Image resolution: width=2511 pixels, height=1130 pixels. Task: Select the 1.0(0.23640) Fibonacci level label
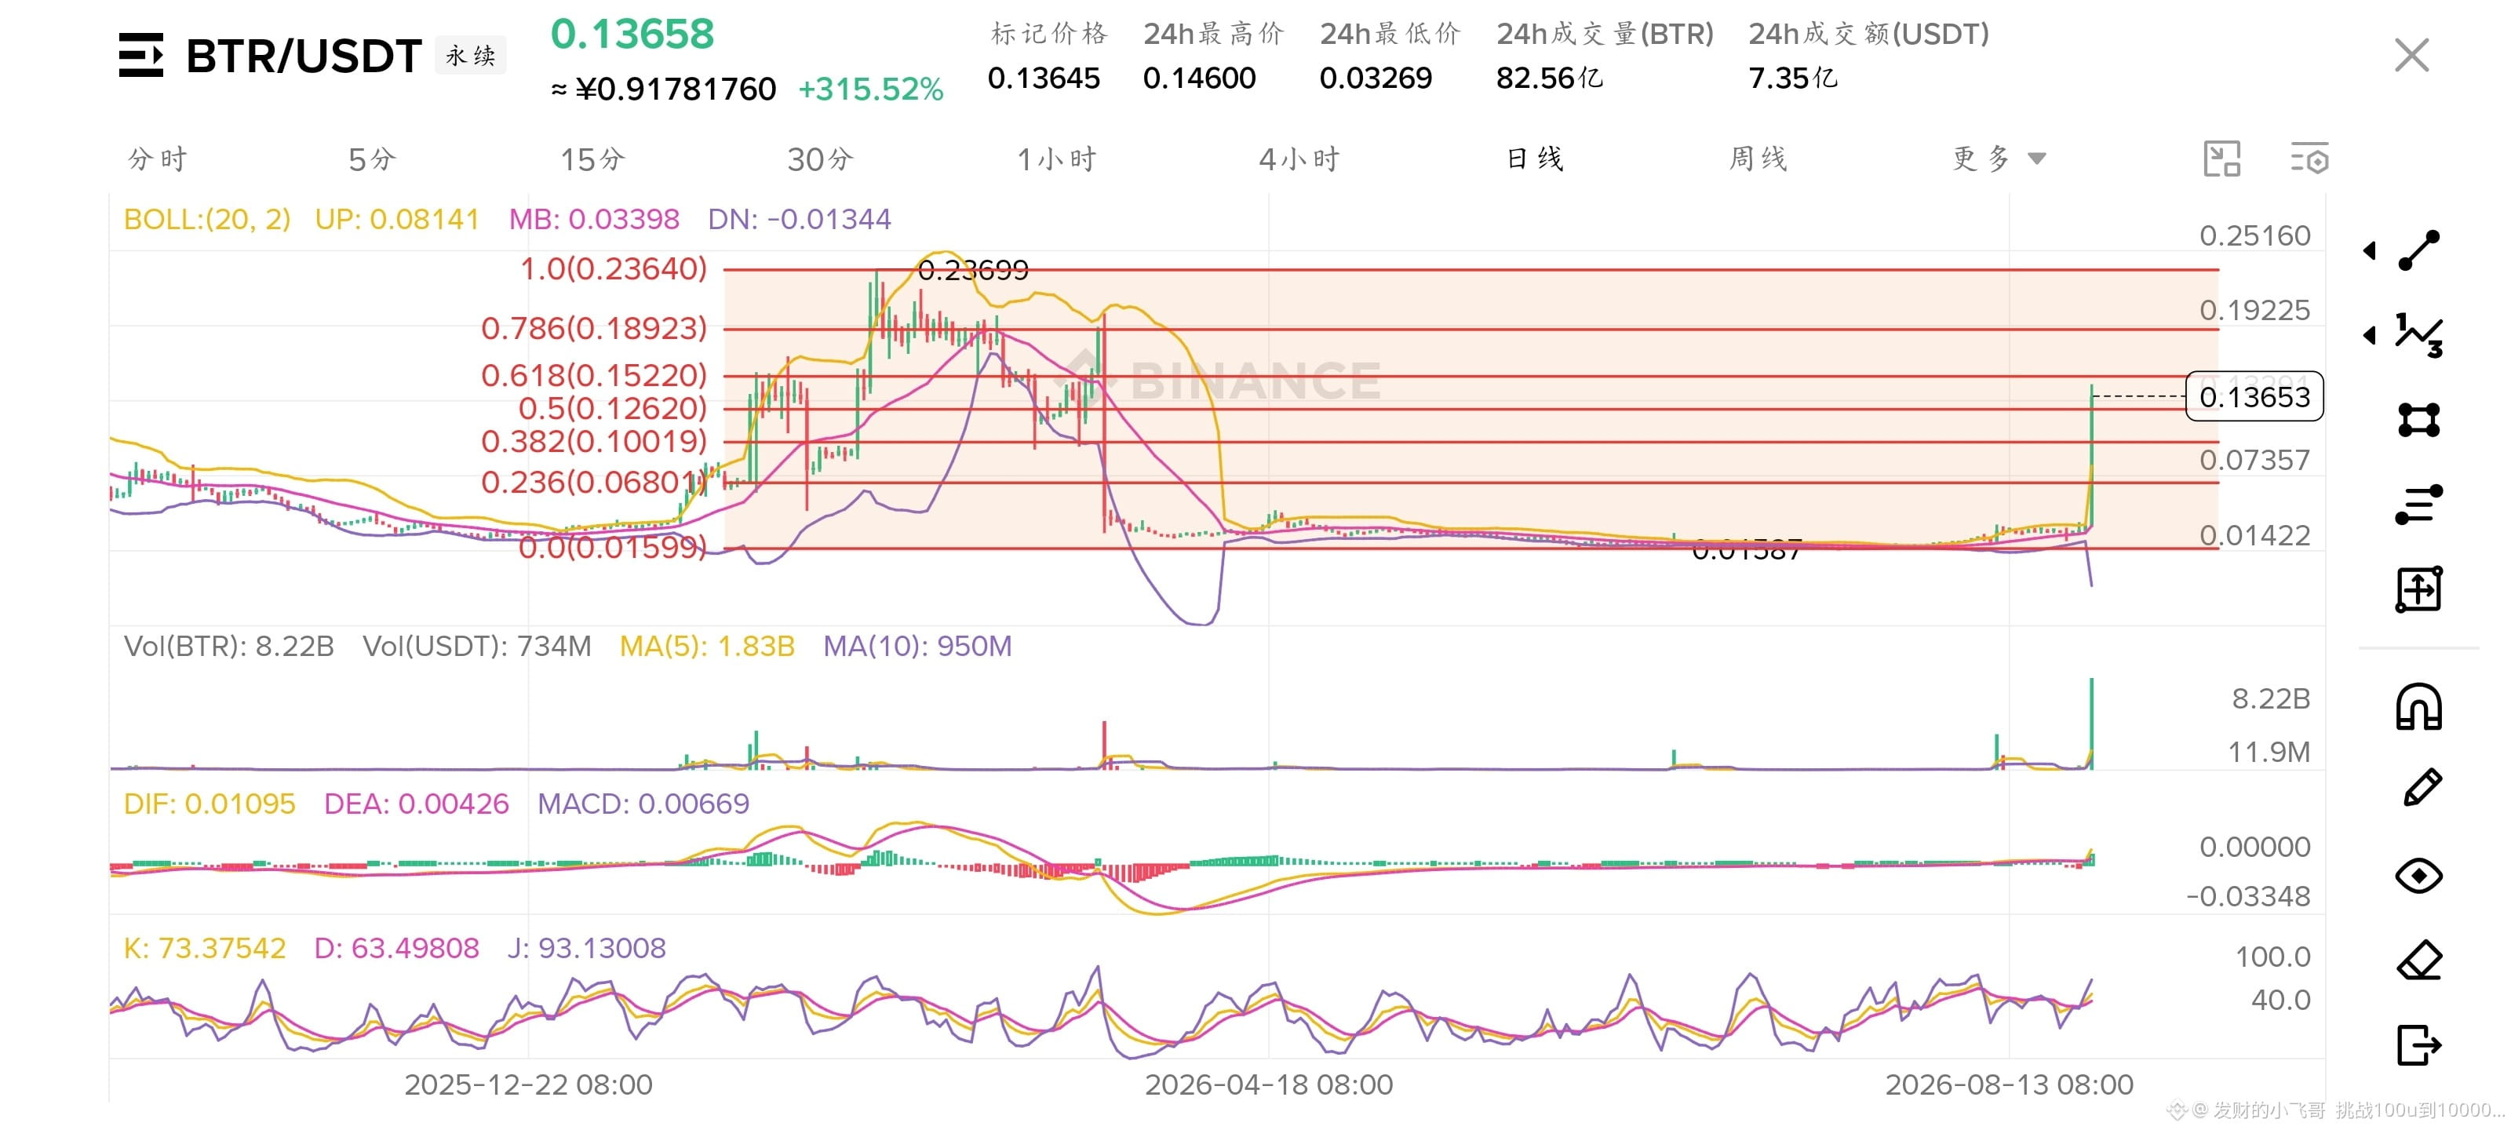[613, 269]
